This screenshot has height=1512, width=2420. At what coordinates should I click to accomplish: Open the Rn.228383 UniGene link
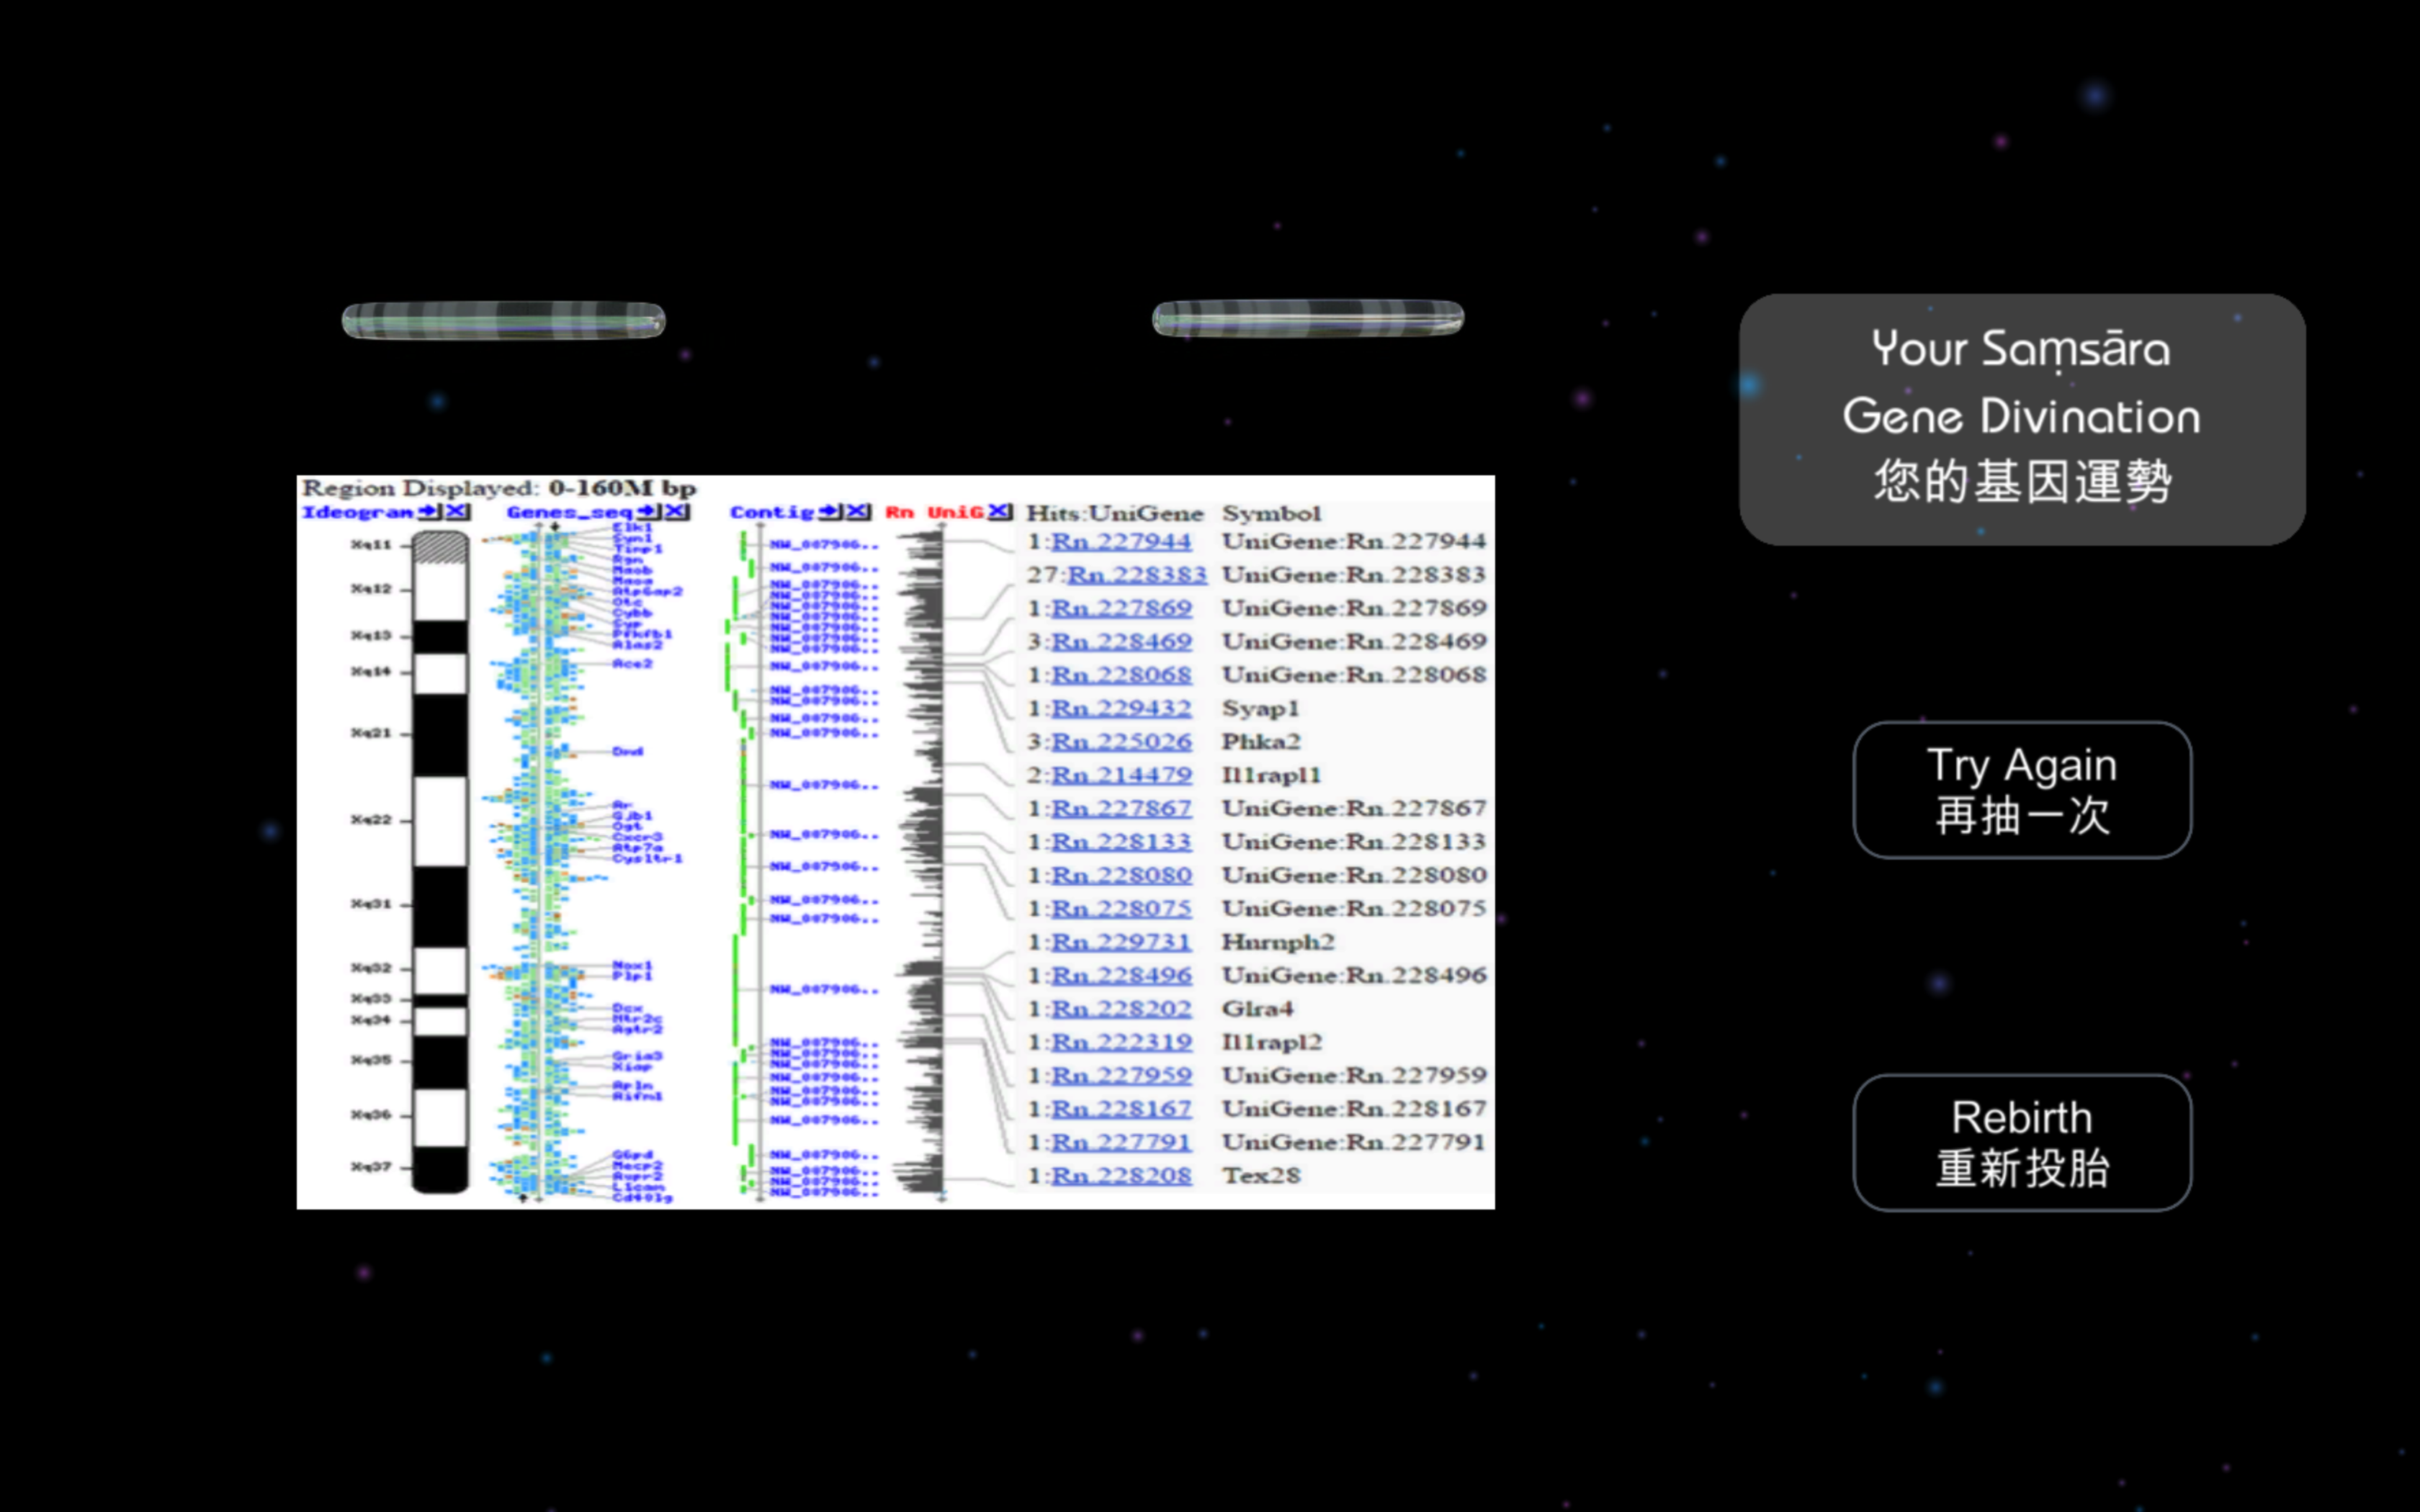1137,575
